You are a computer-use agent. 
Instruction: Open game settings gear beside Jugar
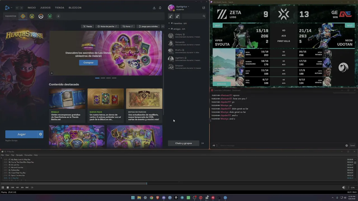(41, 134)
